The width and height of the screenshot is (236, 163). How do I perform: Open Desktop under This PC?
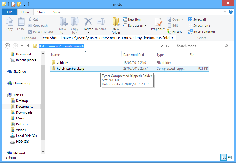click(19, 101)
